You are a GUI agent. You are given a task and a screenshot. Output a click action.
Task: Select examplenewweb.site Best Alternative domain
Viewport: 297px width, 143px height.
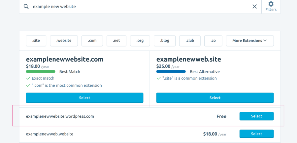pyautogui.click(x=215, y=98)
